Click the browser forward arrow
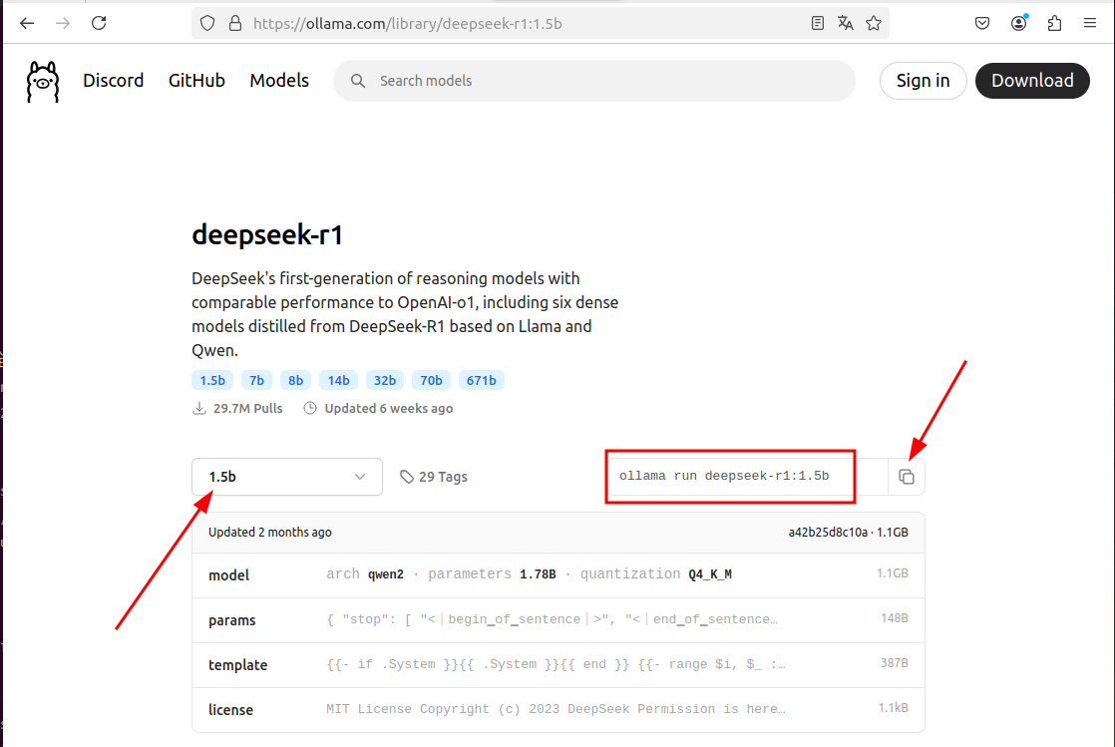Screen dimensions: 1115x747 click(63, 24)
